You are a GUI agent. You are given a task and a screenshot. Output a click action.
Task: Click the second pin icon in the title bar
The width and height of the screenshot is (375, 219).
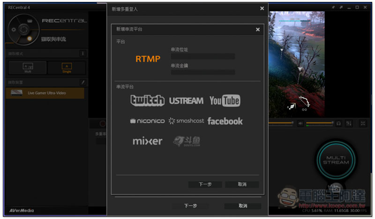pyautogui.click(x=341, y=8)
